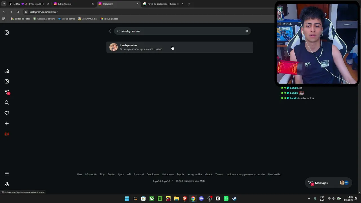Open Notifications heart icon
The height and width of the screenshot is (203, 361).
point(7,113)
